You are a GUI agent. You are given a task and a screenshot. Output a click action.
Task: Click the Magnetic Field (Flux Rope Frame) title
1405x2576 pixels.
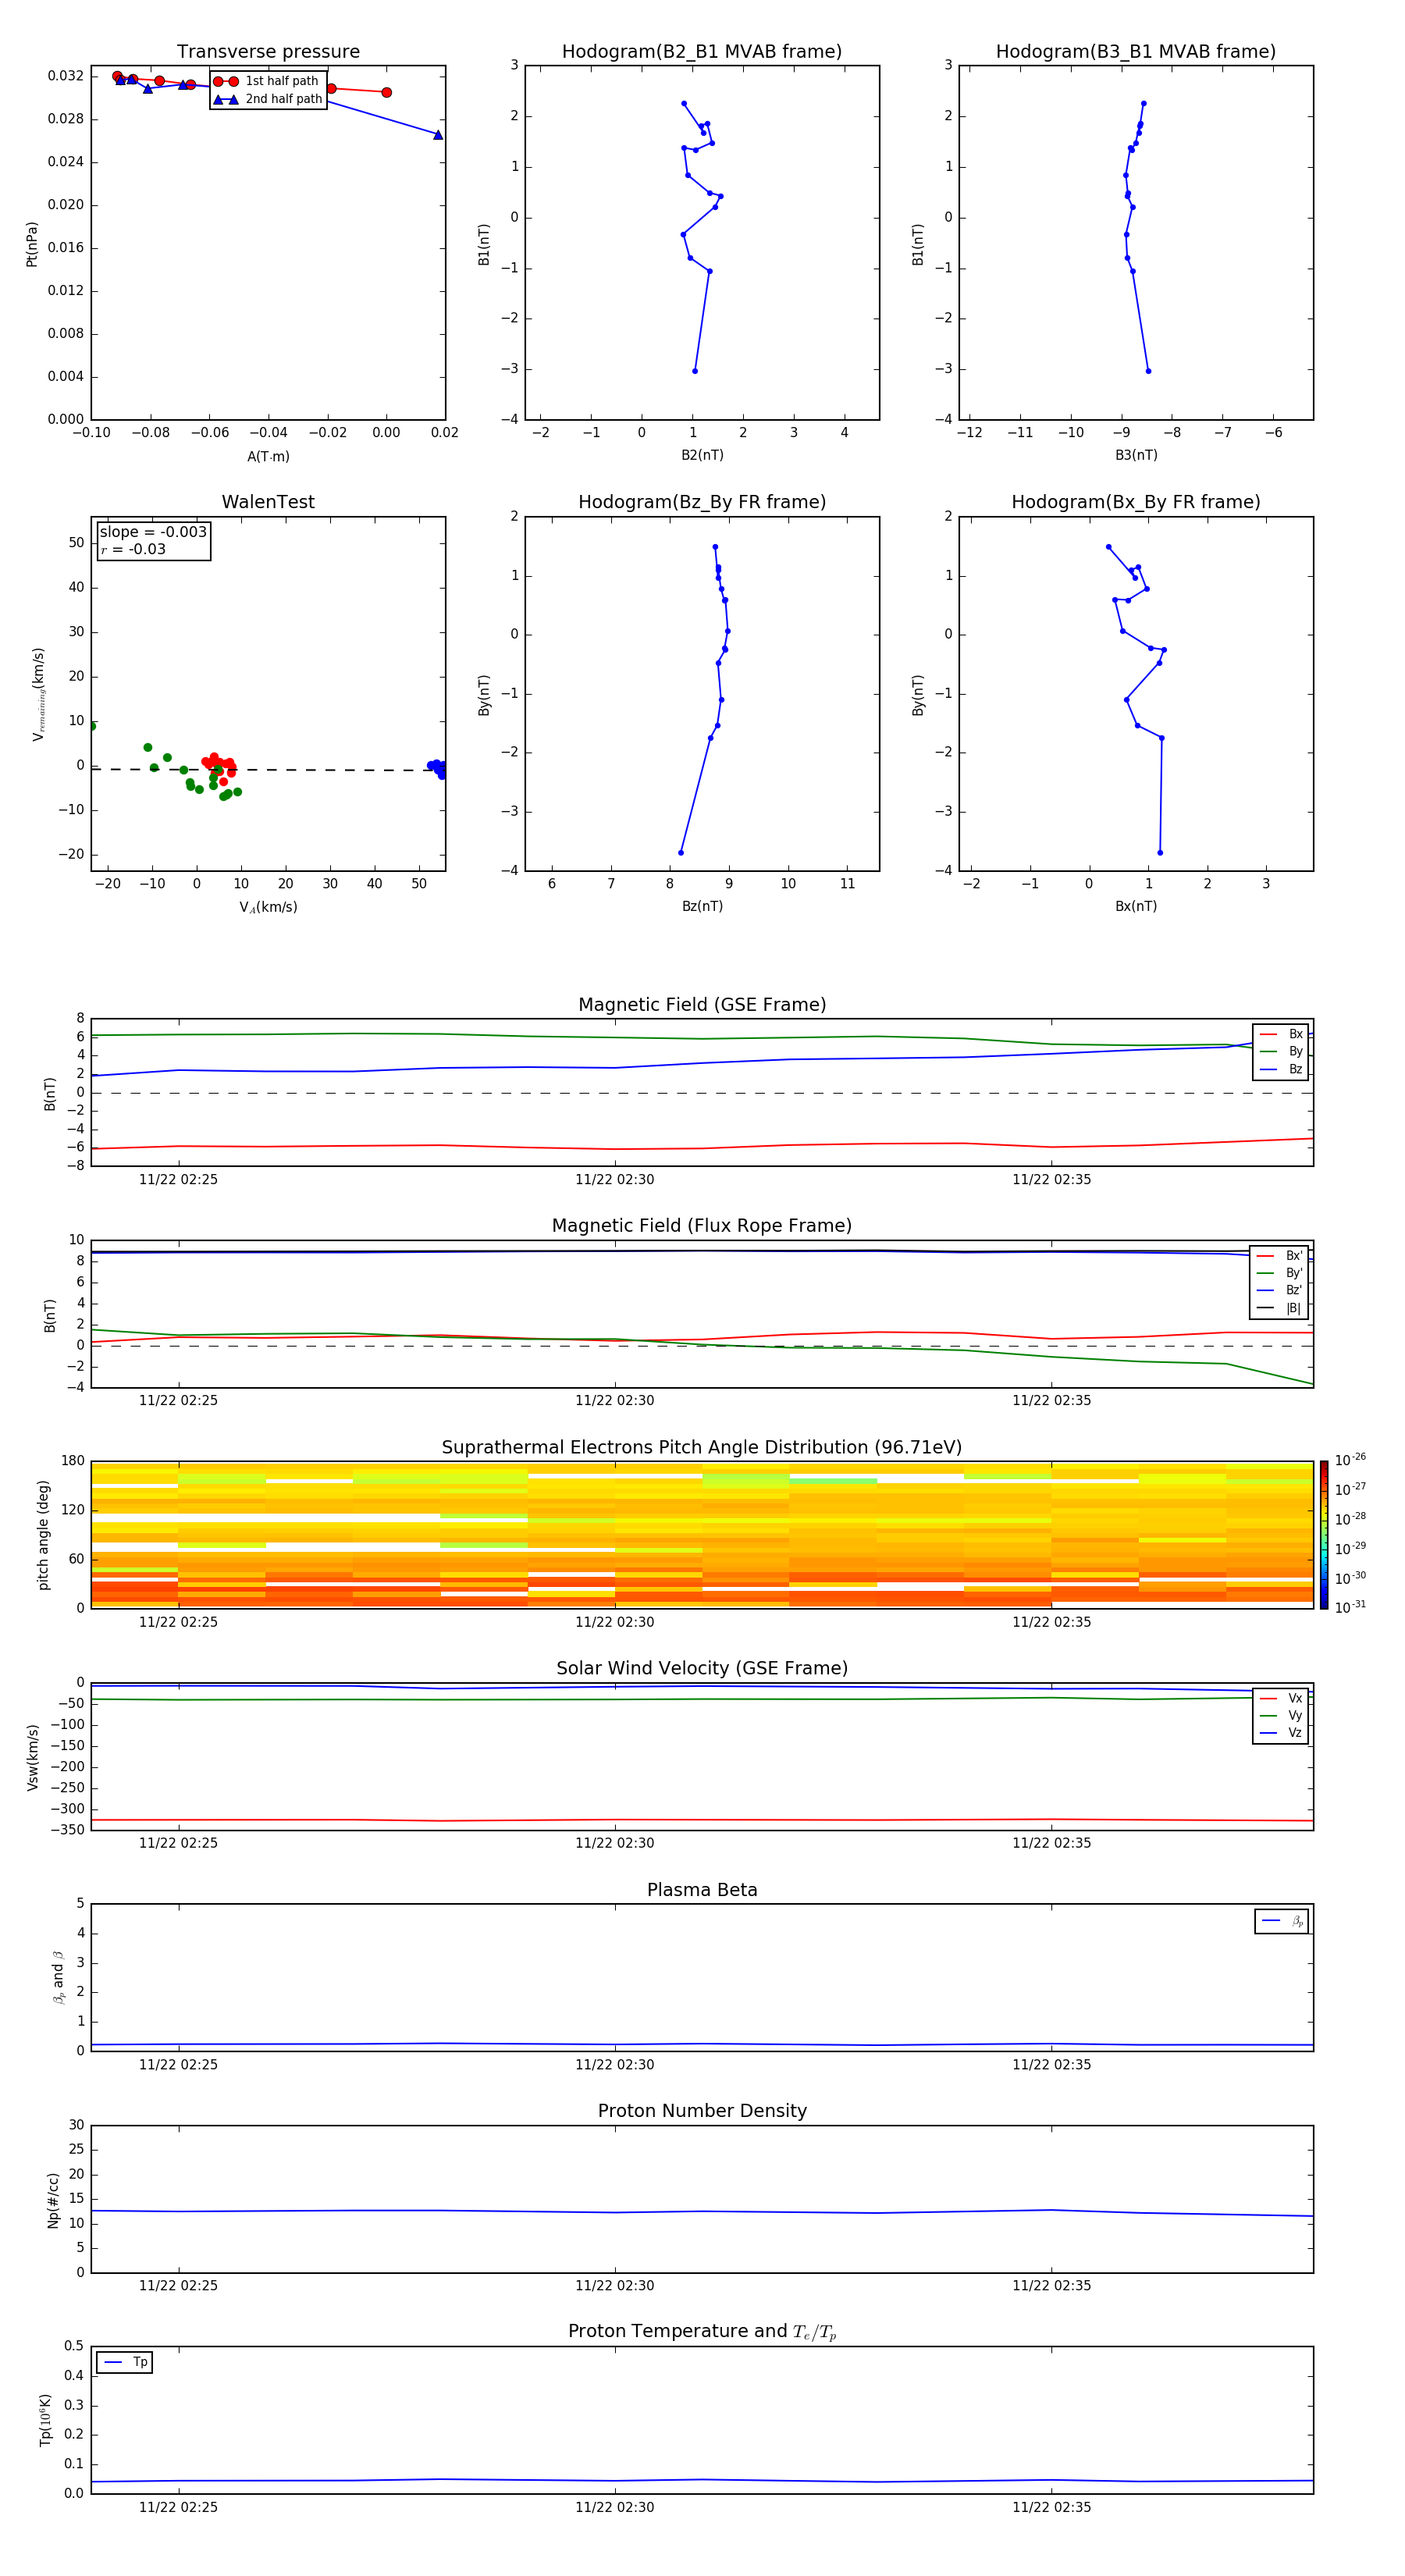pos(702,1226)
